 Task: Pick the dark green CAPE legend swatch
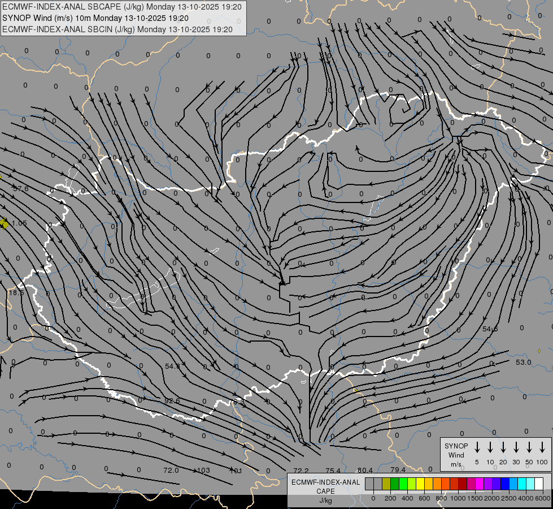pos(395,484)
